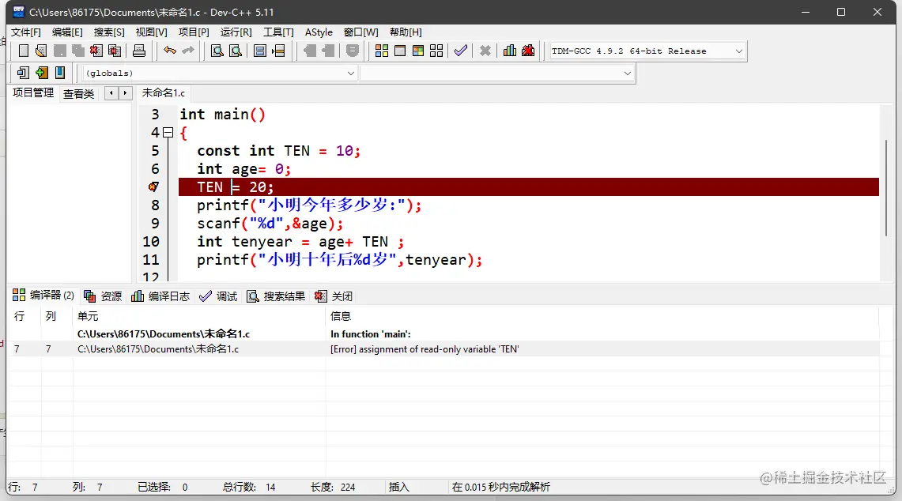Collapse the code fold at line 4
The width and height of the screenshot is (902, 501).
coord(168,133)
